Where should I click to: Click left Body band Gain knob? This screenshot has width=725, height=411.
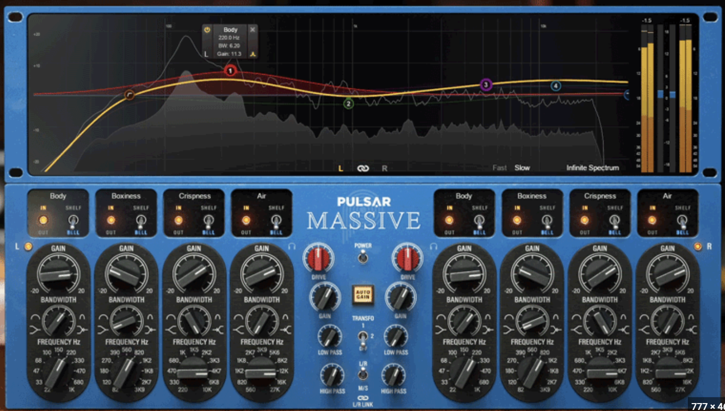click(58, 273)
